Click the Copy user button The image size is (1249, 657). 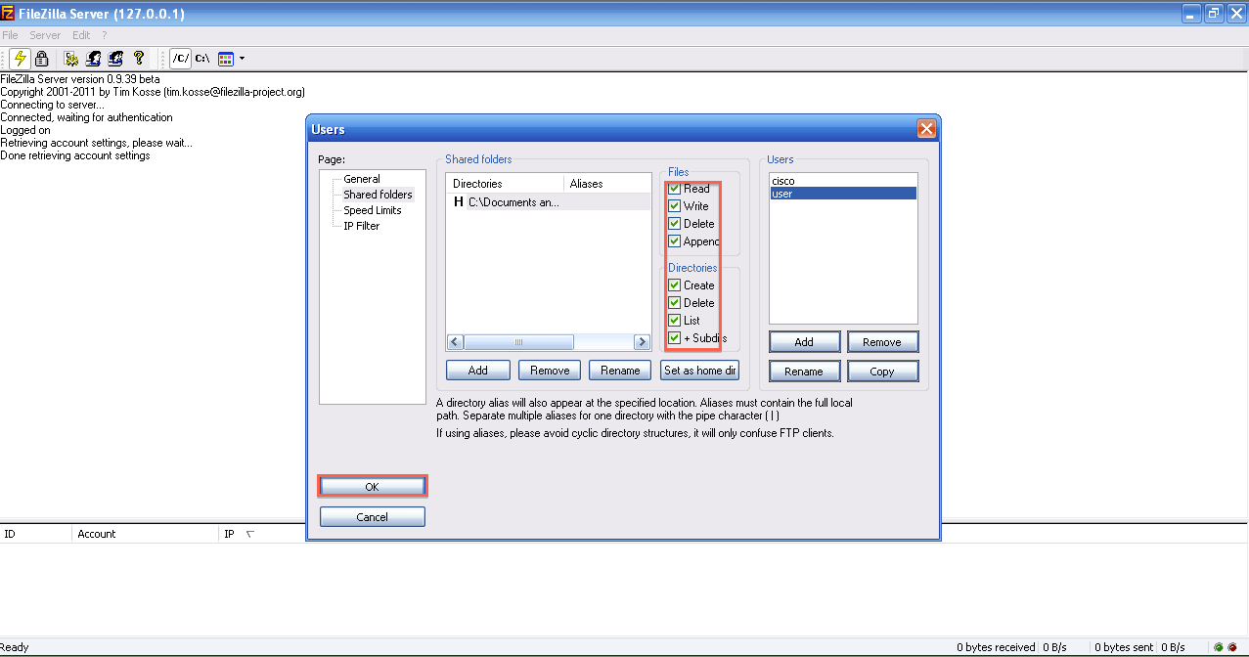point(882,372)
